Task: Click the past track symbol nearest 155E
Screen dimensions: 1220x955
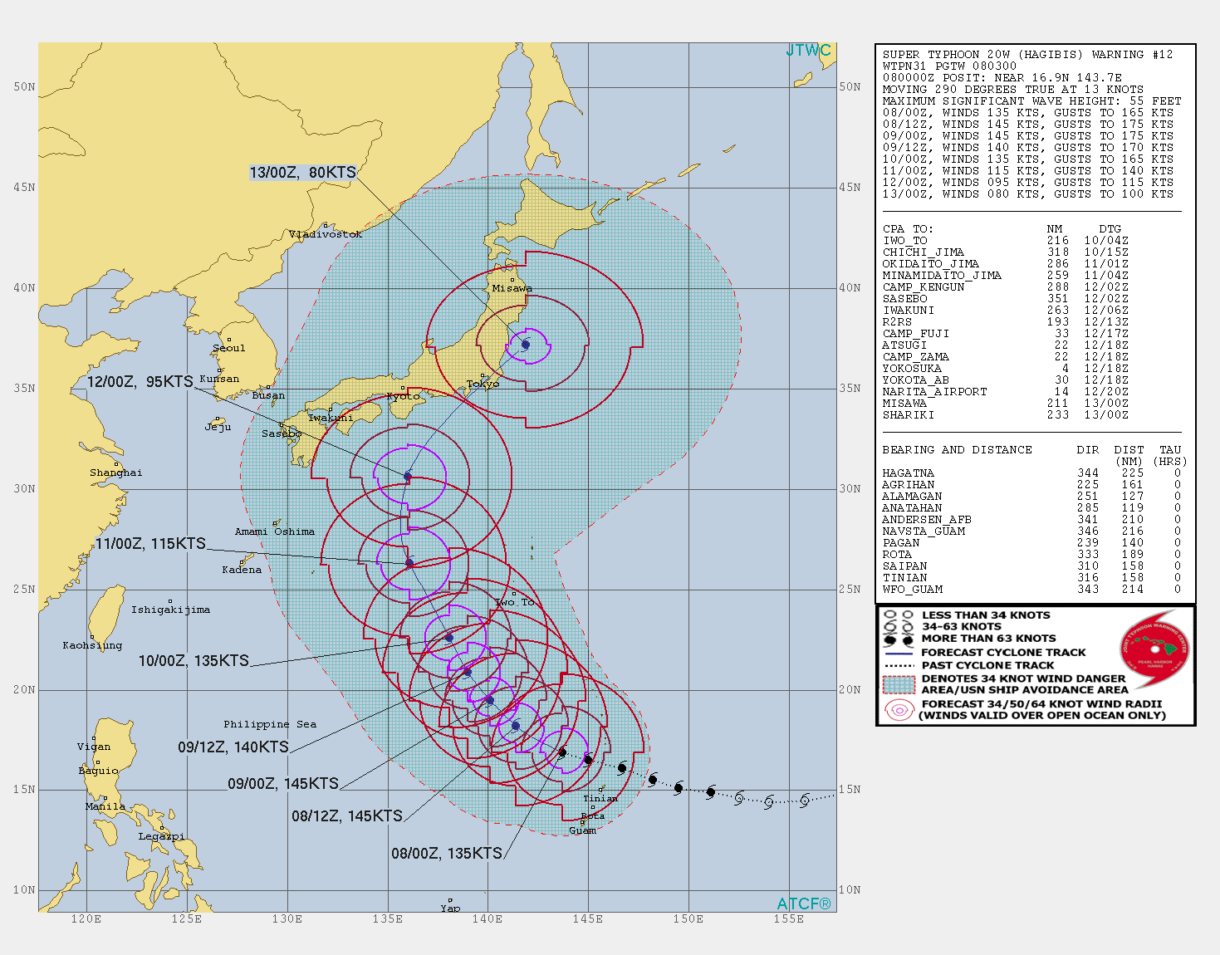Action: (804, 801)
